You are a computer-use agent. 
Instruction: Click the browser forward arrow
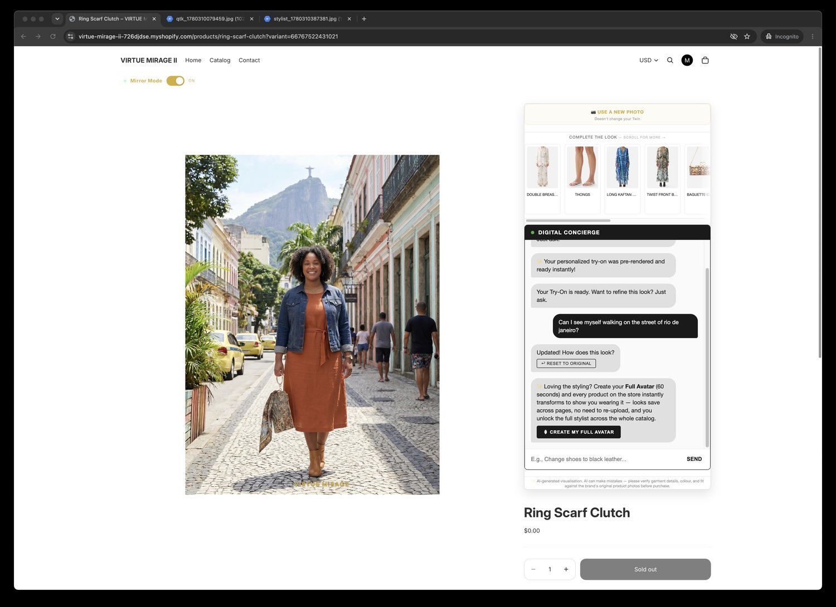tap(38, 36)
